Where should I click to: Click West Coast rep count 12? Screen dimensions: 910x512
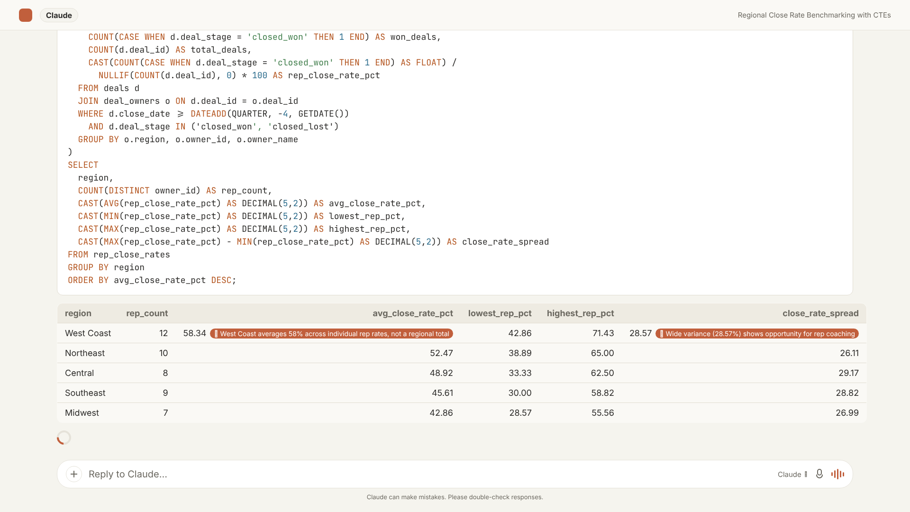[164, 333]
